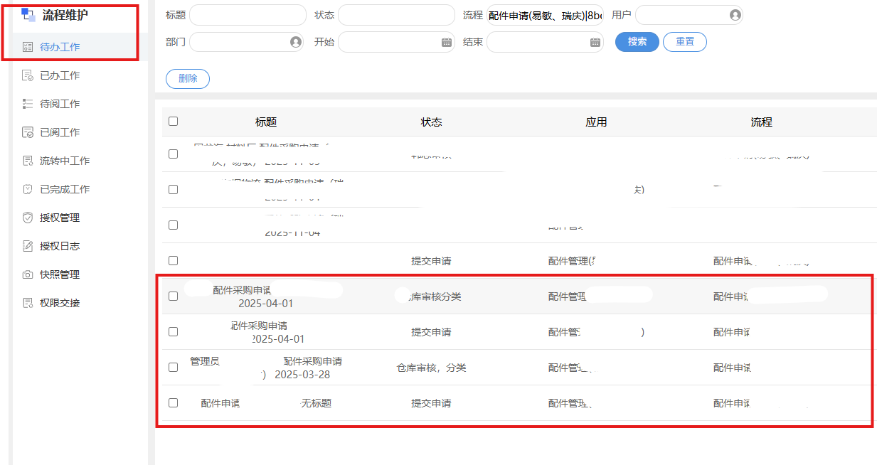Check the 2025-04-01 row with 库审核分类
This screenshot has height=465, width=877.
pyautogui.click(x=173, y=296)
